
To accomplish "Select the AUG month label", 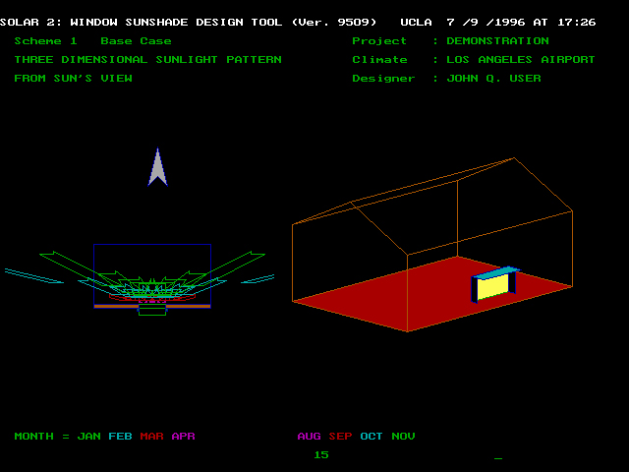I will tap(309, 437).
